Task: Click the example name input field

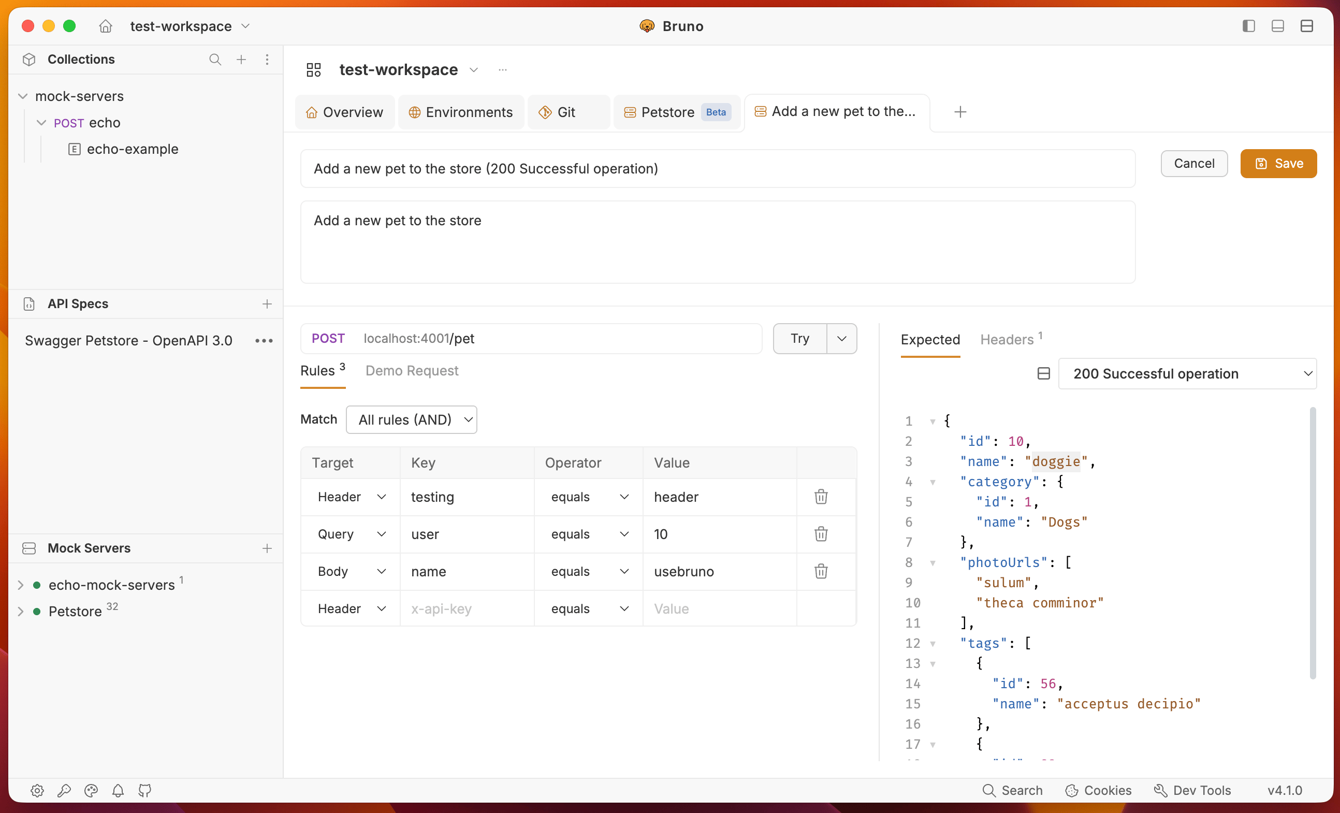Action: click(718, 169)
